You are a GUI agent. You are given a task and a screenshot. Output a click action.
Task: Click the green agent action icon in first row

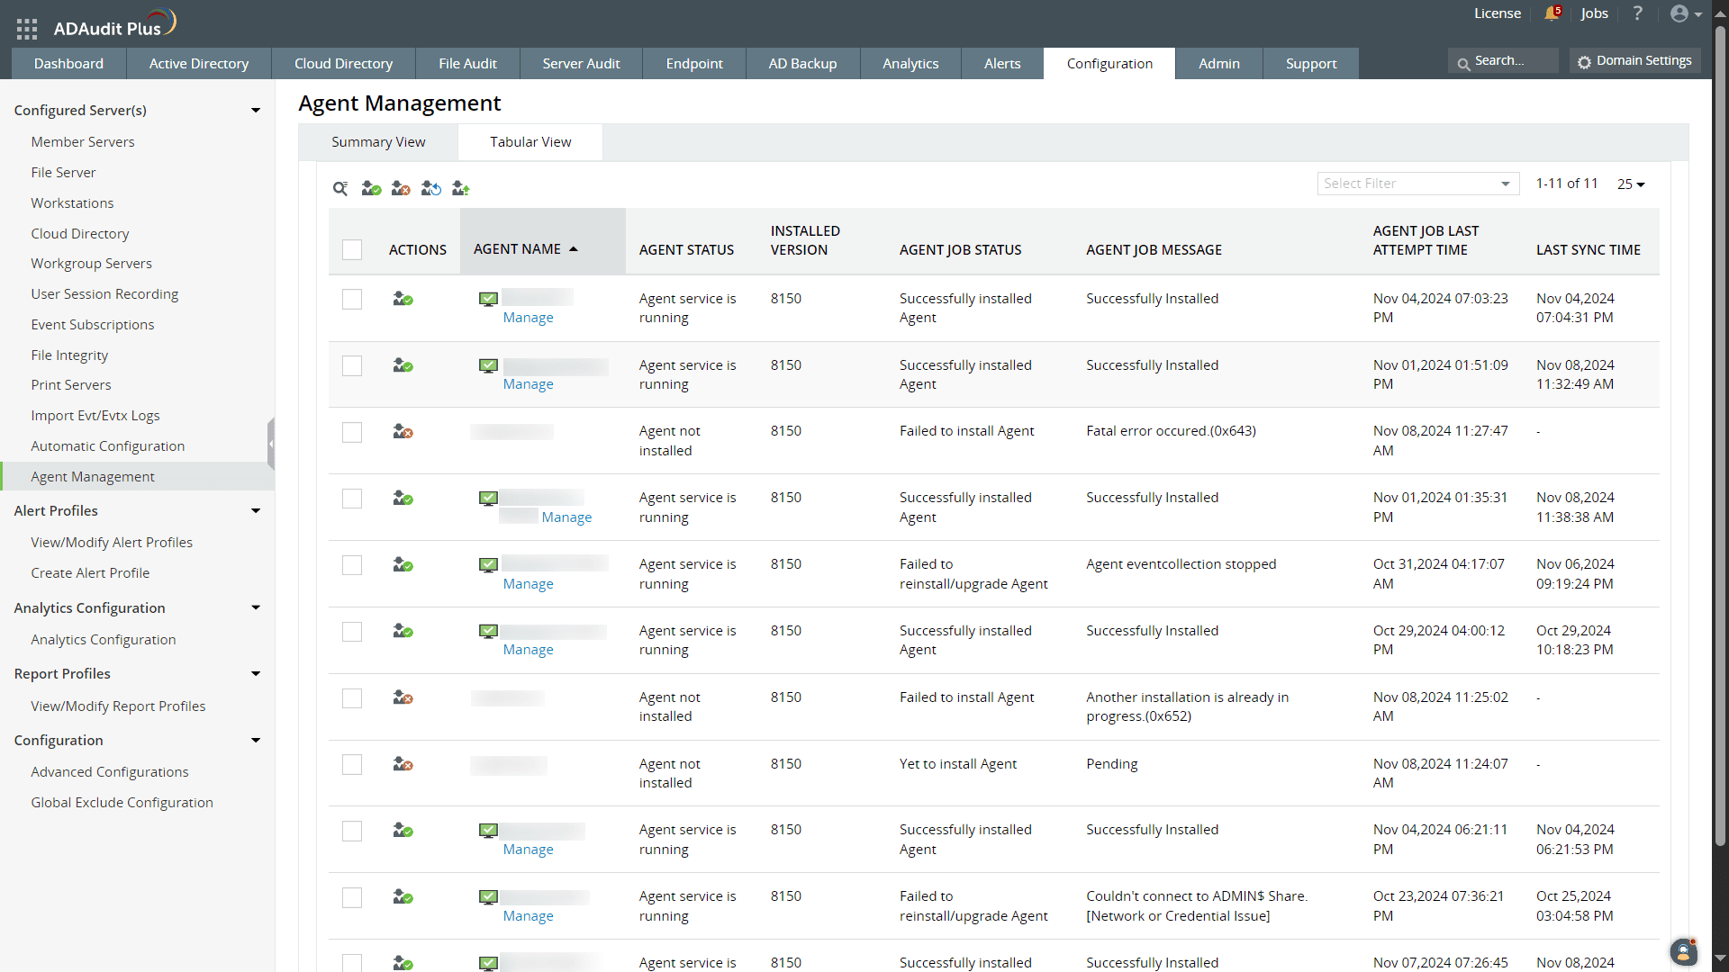[403, 298]
